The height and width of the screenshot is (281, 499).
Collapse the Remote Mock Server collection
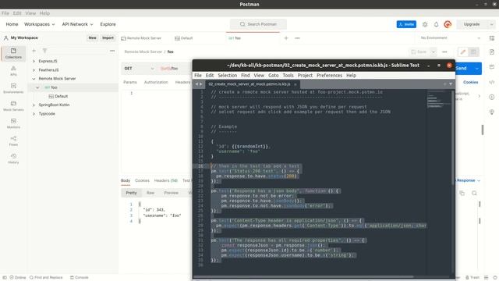(34, 78)
